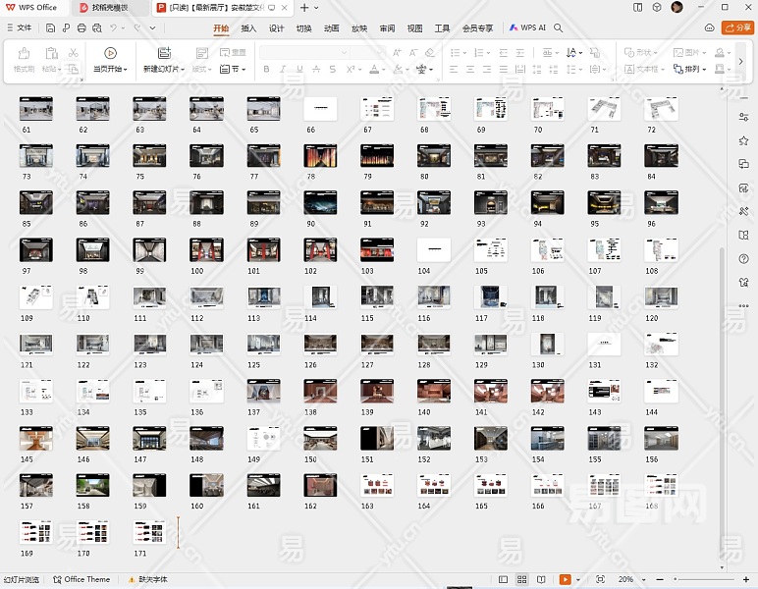Switch to reading view in status bar

coord(541,580)
